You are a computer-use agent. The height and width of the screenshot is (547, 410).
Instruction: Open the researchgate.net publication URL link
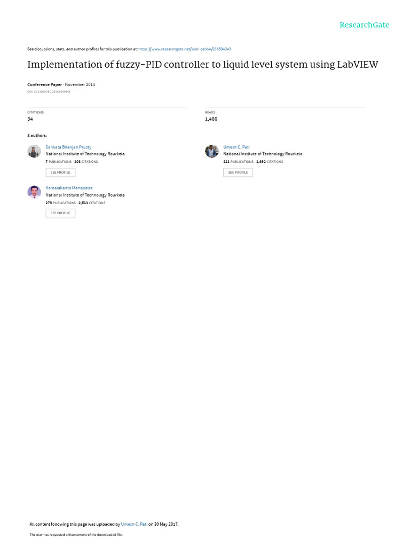coord(184,49)
